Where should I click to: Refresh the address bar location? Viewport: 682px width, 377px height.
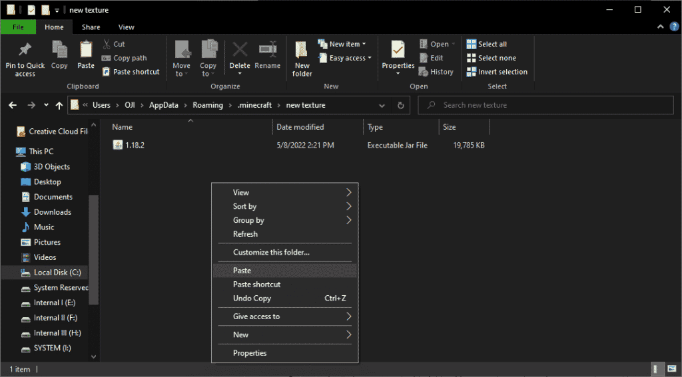point(400,105)
